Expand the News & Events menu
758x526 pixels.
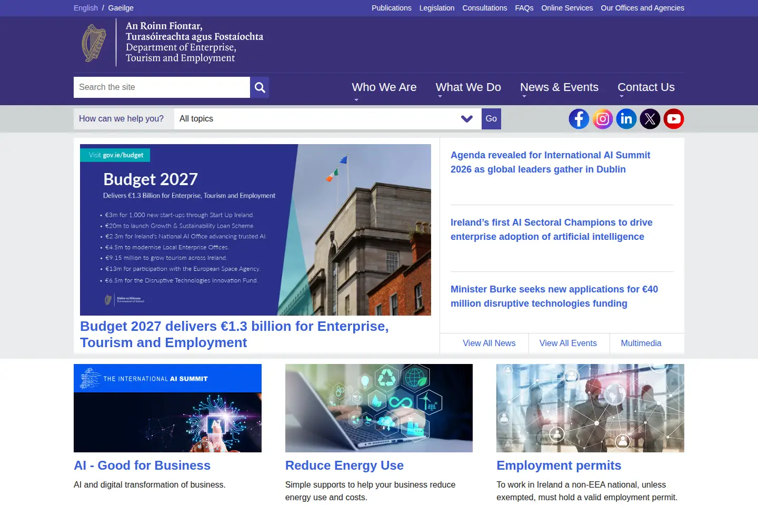pos(559,87)
